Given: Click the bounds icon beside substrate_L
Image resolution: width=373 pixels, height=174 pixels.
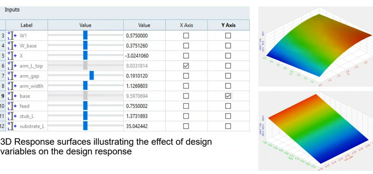Looking at the screenshot, I should [12, 126].
